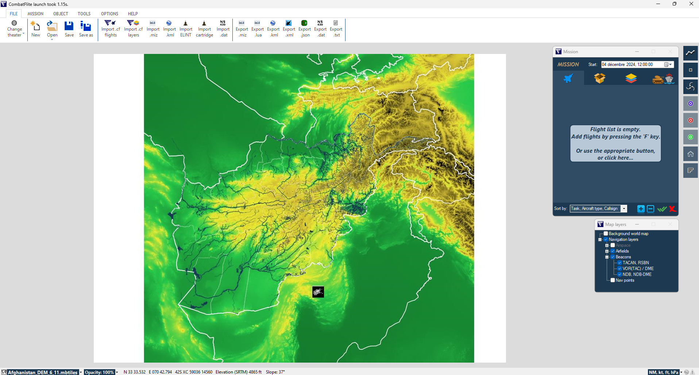Open the Home view icon in right sidebar
This screenshot has height=375, width=699.
(x=690, y=153)
